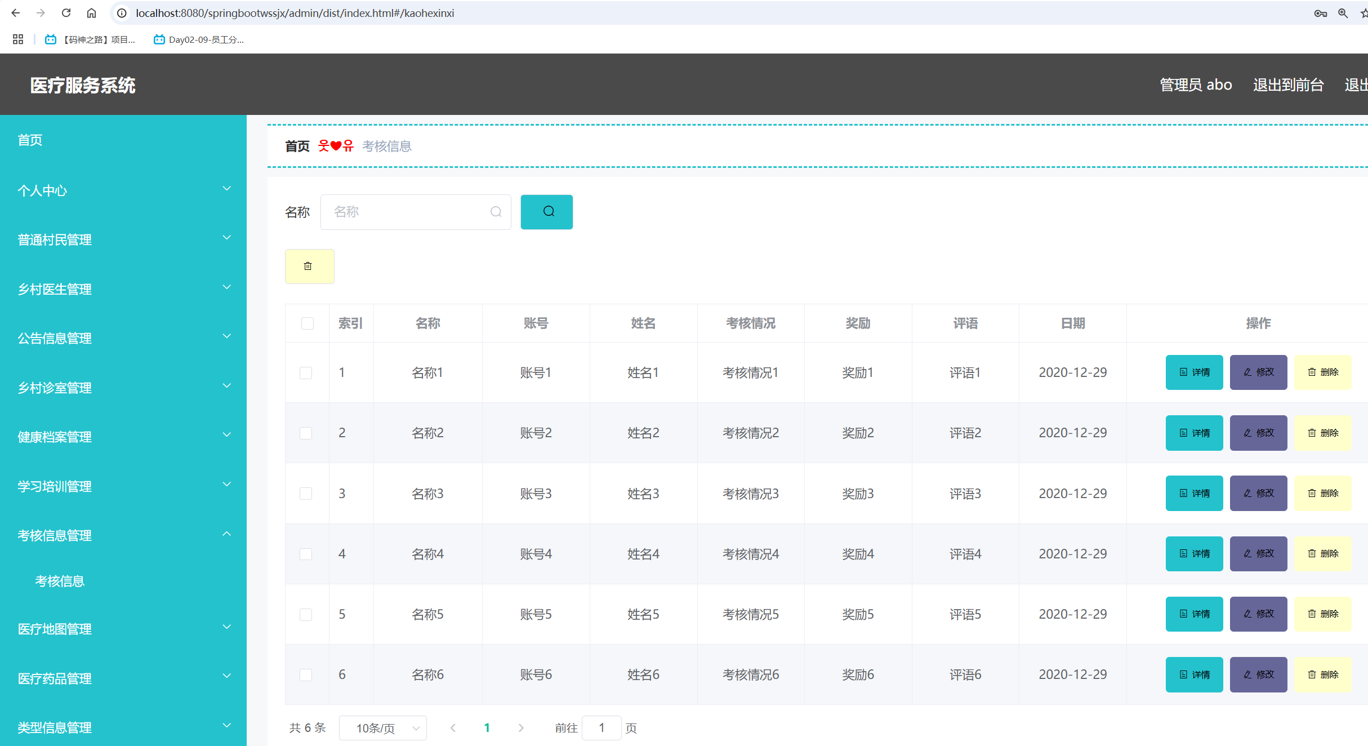1368x746 pixels.
Task: Open 详情 for row 名称6
Action: pyautogui.click(x=1194, y=674)
